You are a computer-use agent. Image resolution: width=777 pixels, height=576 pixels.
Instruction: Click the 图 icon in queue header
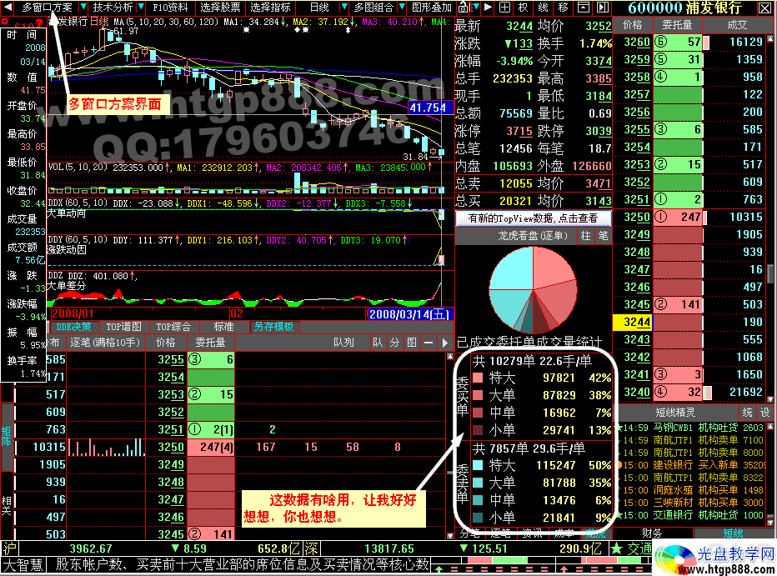411,343
